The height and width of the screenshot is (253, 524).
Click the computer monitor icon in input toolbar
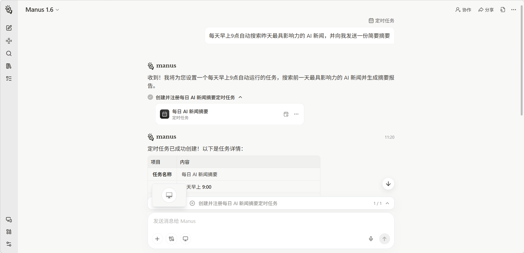click(185, 239)
